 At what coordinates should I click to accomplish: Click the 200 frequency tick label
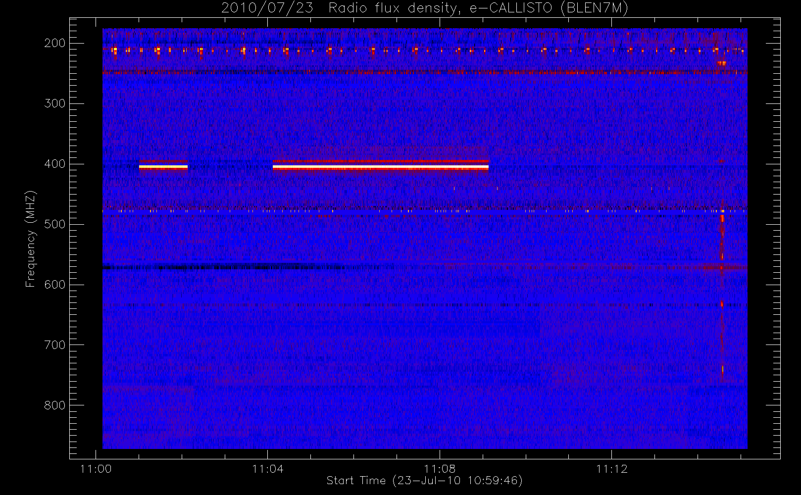55,43
